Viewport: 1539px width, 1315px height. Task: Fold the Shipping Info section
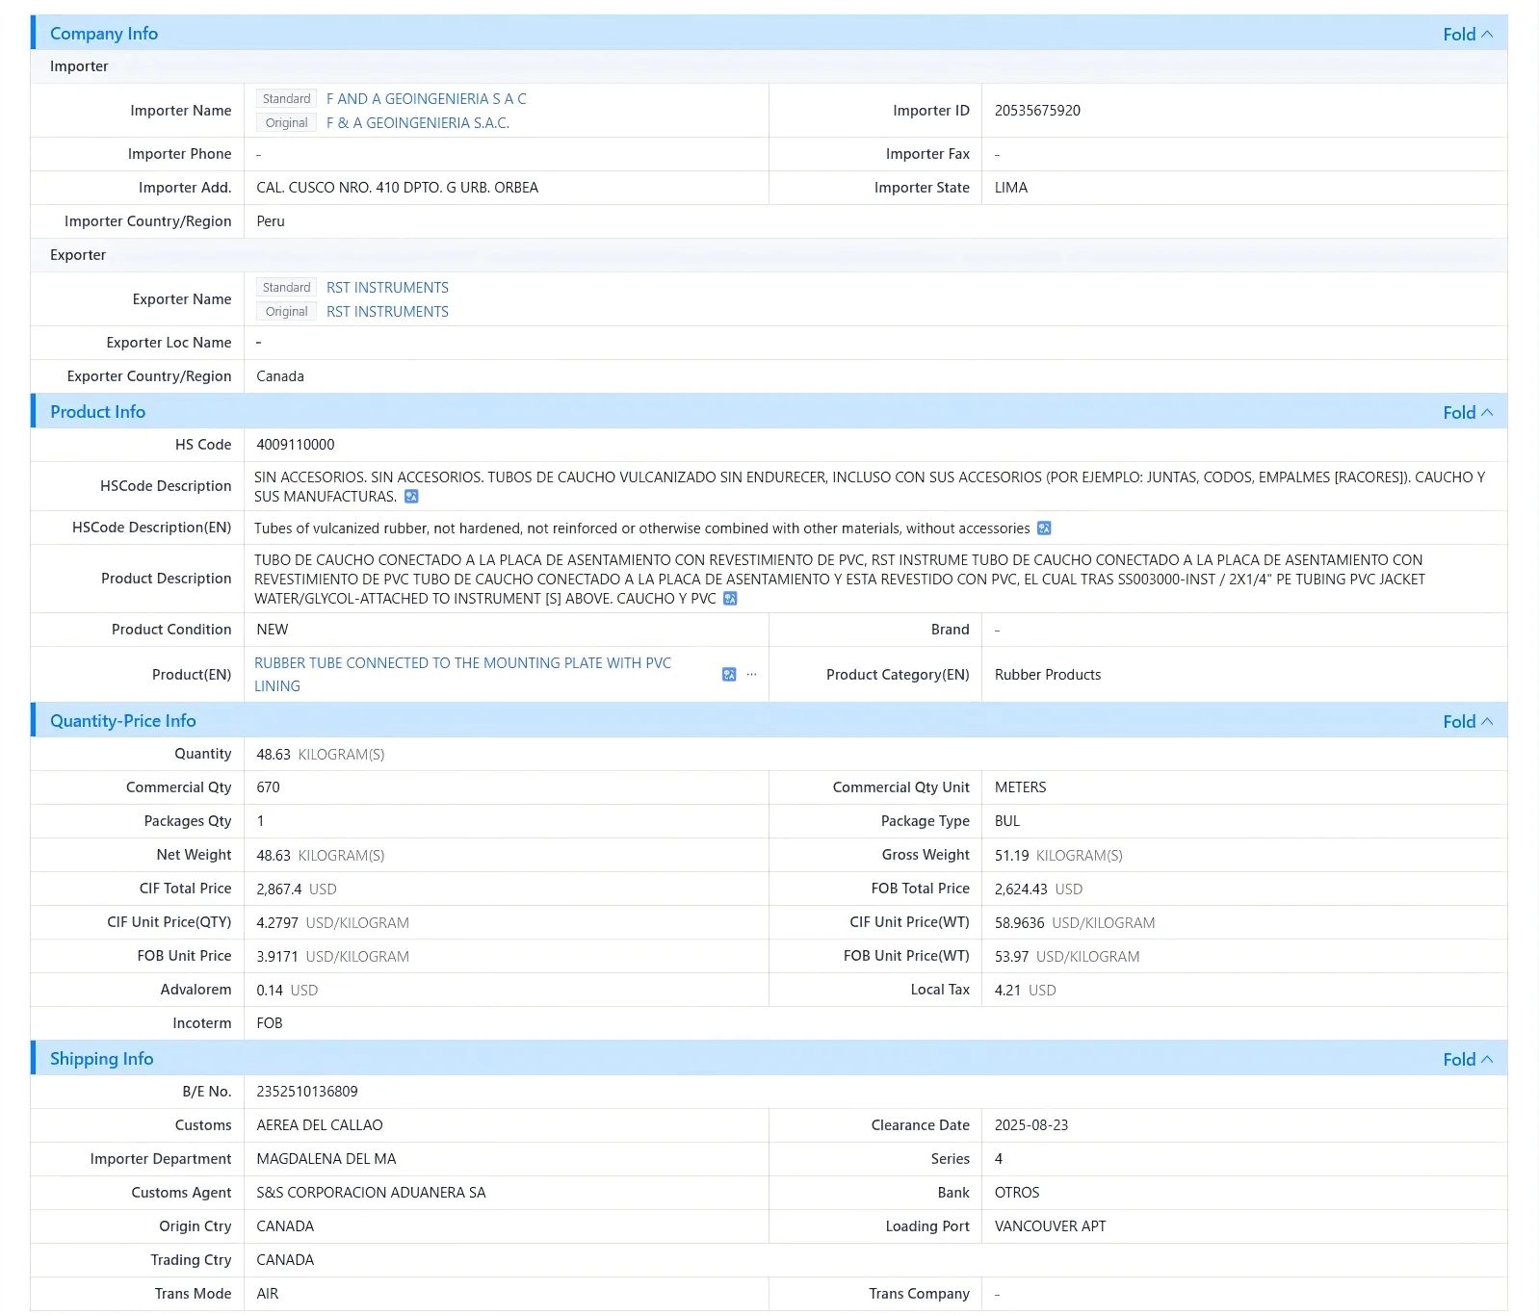click(1468, 1060)
